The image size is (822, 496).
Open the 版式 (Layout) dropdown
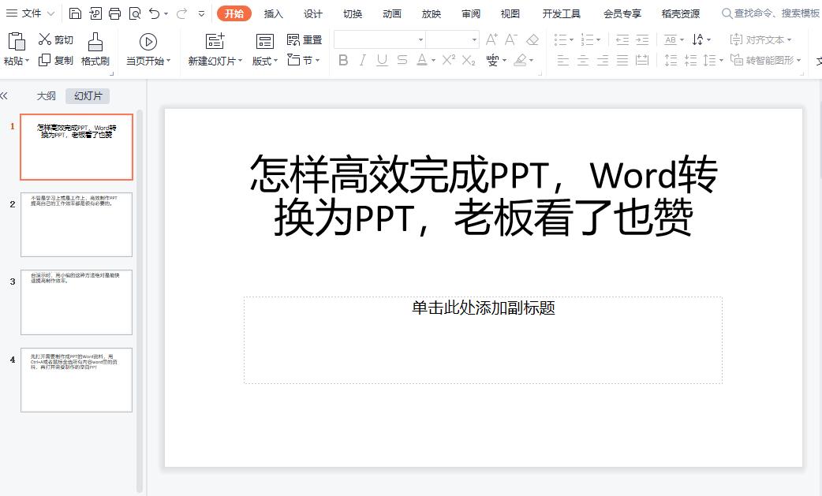point(263,60)
